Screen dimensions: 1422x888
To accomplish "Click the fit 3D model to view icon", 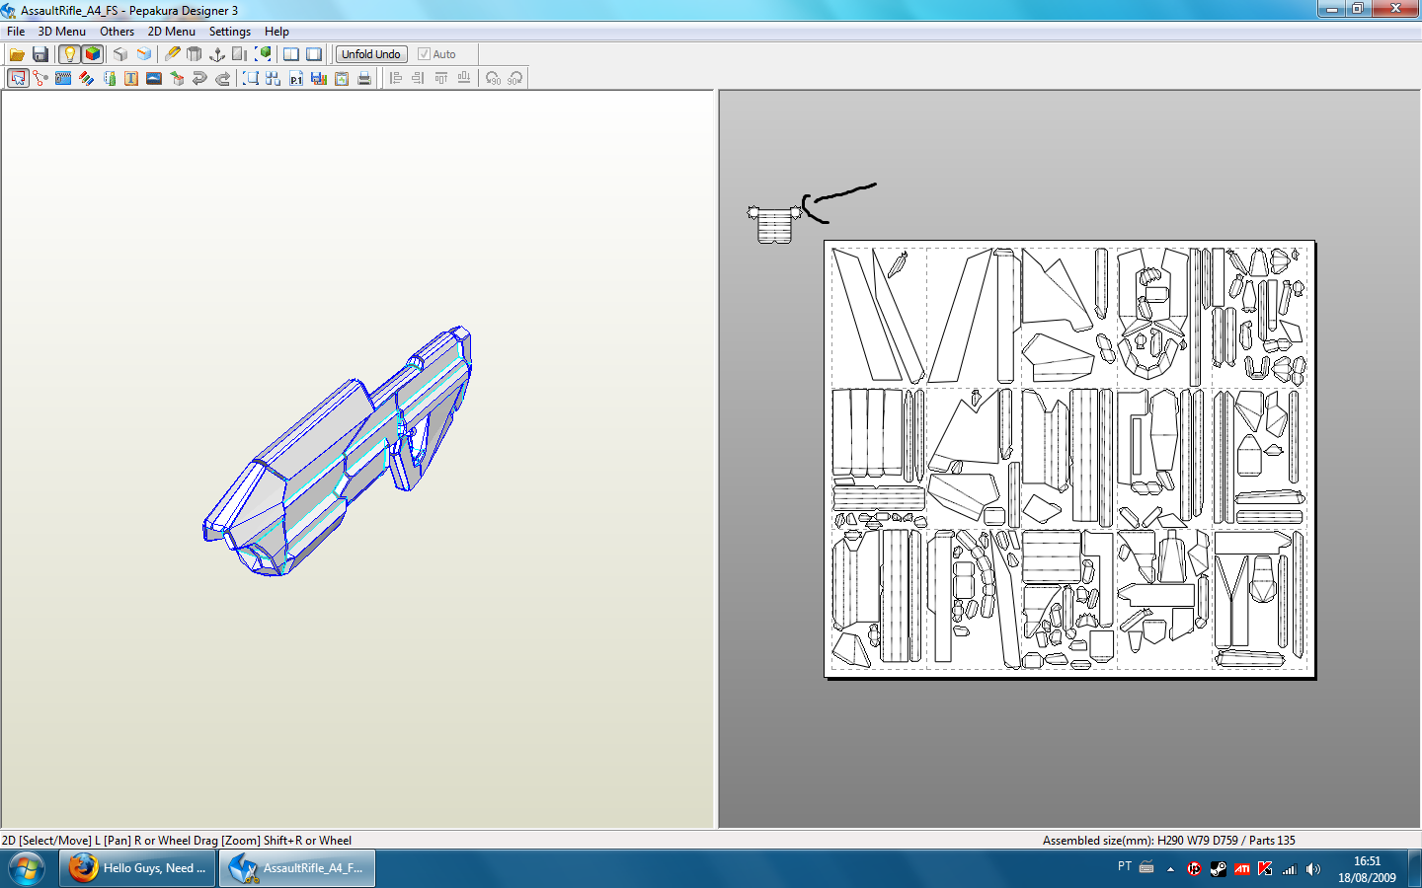I will [x=263, y=54].
